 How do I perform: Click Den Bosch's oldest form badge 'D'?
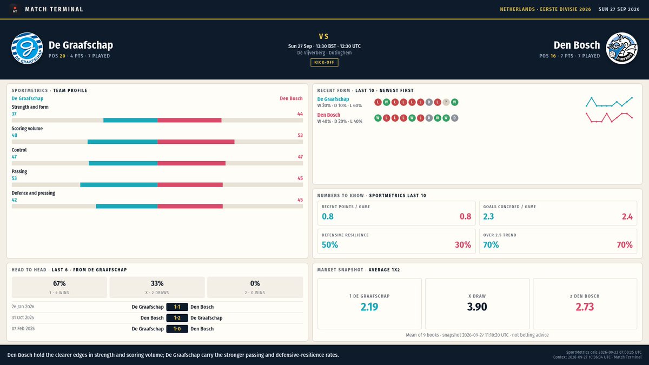(x=455, y=118)
